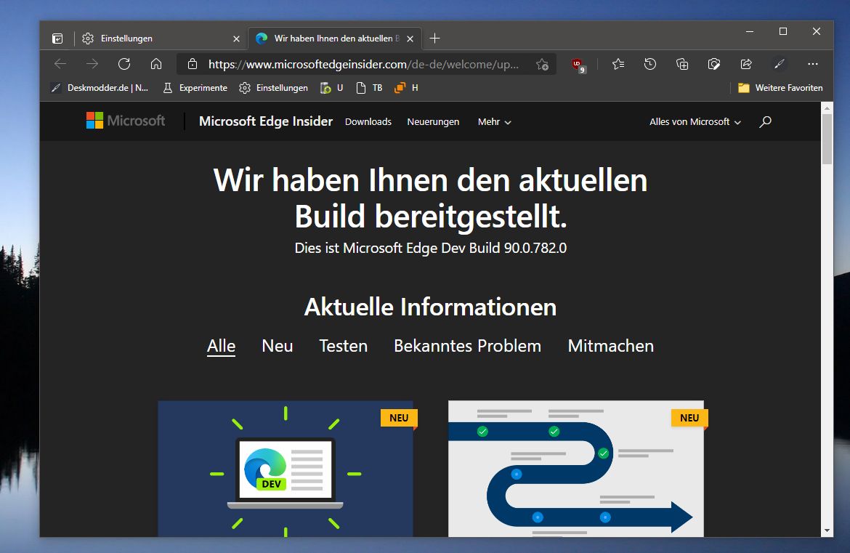This screenshot has width=850, height=553.
Task: Click the address bar URL field
Action: click(363, 65)
